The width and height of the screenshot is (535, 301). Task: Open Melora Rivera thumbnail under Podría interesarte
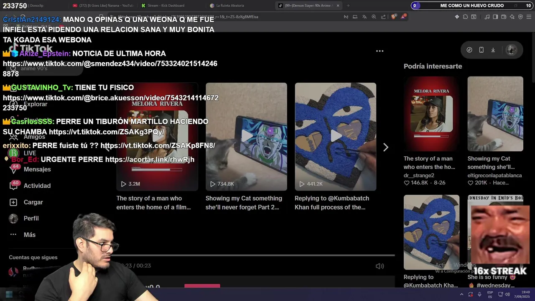pos(431,114)
